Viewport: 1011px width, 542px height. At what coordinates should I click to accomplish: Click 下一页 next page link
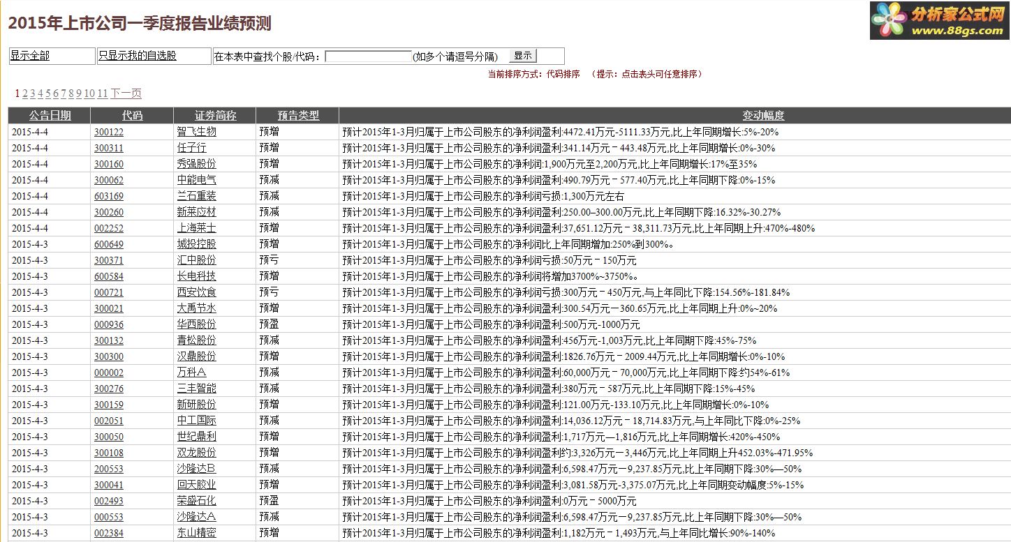pyautogui.click(x=126, y=93)
